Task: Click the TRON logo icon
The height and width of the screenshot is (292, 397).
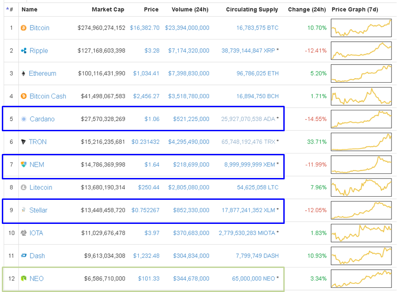Action: point(24,142)
